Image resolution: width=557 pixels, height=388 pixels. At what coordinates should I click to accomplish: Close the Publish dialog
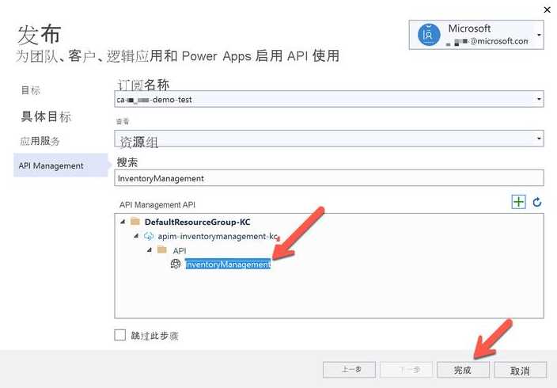click(547, 10)
